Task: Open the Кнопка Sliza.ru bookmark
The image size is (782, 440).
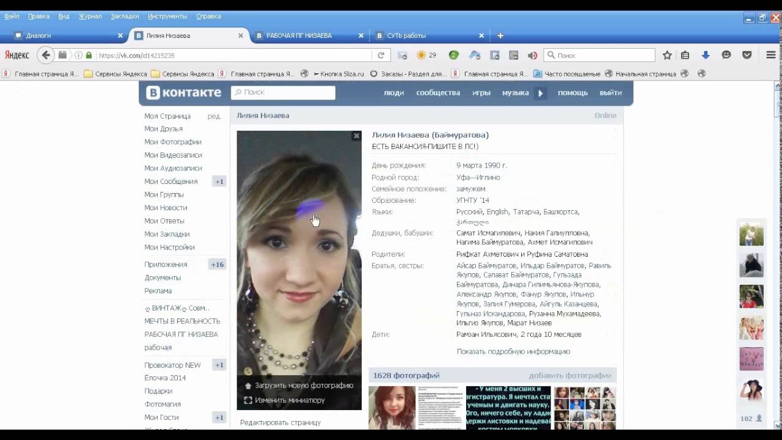Action: click(x=338, y=73)
